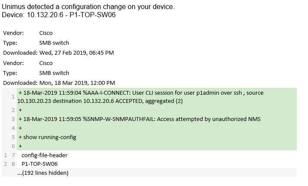The image size is (308, 186).
Task: Click line number 5 in diff gutter
Action: (13, 137)
